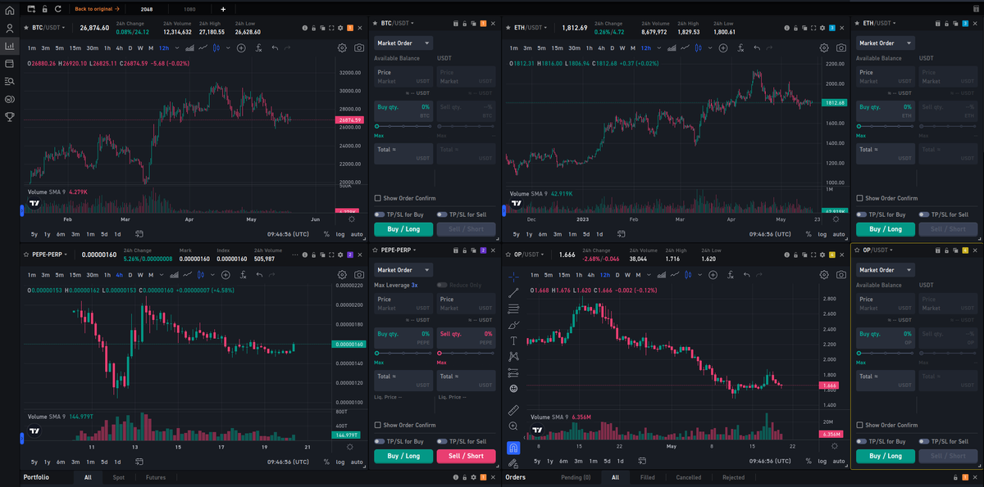
Task: Click buy quantity slider in BTC panel
Action: (403, 126)
